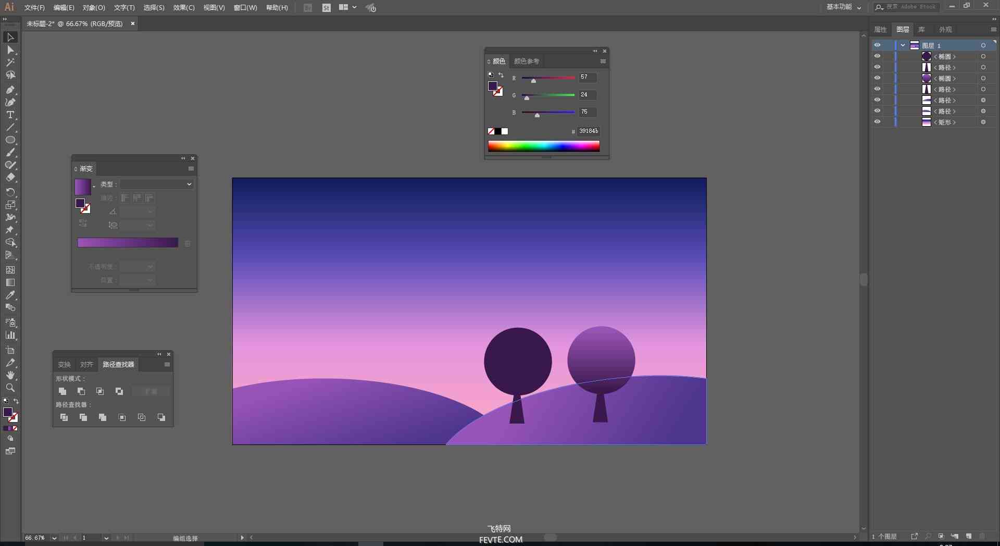The height and width of the screenshot is (546, 1000).
Task: Open the 效果(C) menu
Action: [184, 8]
